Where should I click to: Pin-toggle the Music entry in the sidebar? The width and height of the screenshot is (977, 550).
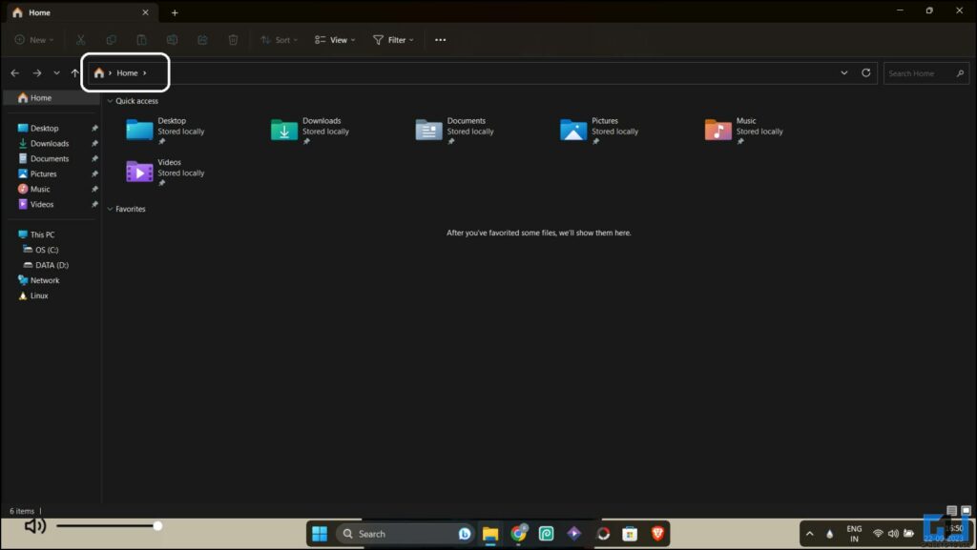[94, 189]
